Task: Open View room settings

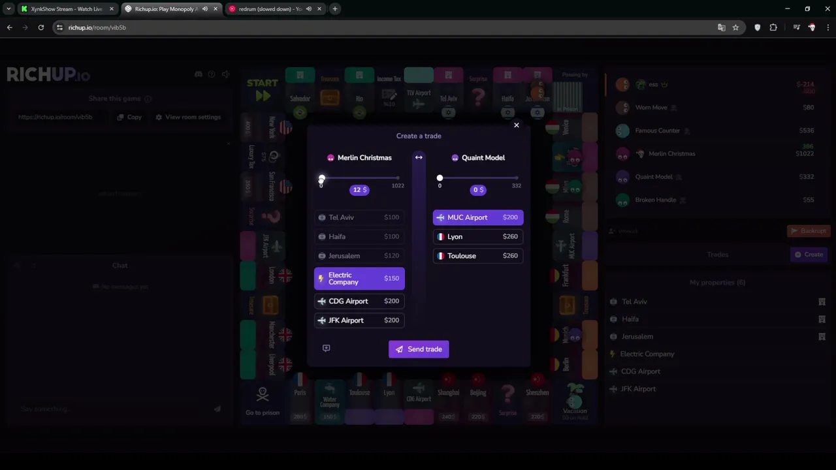Action: (x=188, y=117)
